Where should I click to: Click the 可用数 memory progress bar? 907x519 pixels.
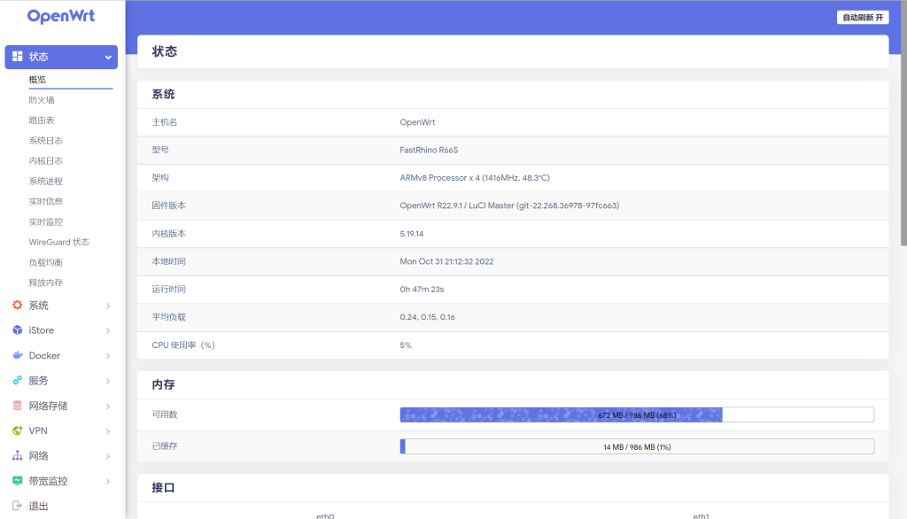point(637,414)
